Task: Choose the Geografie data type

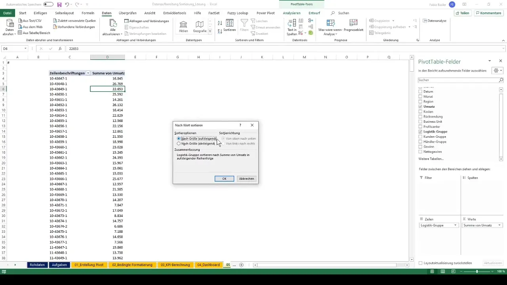Action: point(200,27)
